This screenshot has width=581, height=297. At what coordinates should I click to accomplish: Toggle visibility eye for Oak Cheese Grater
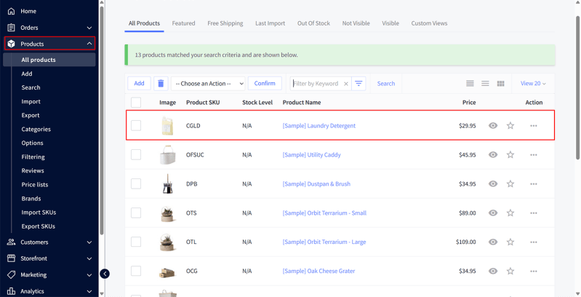click(493, 271)
